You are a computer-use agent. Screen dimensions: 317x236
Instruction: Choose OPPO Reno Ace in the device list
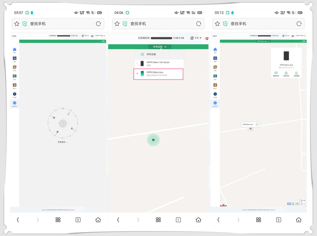(158, 74)
